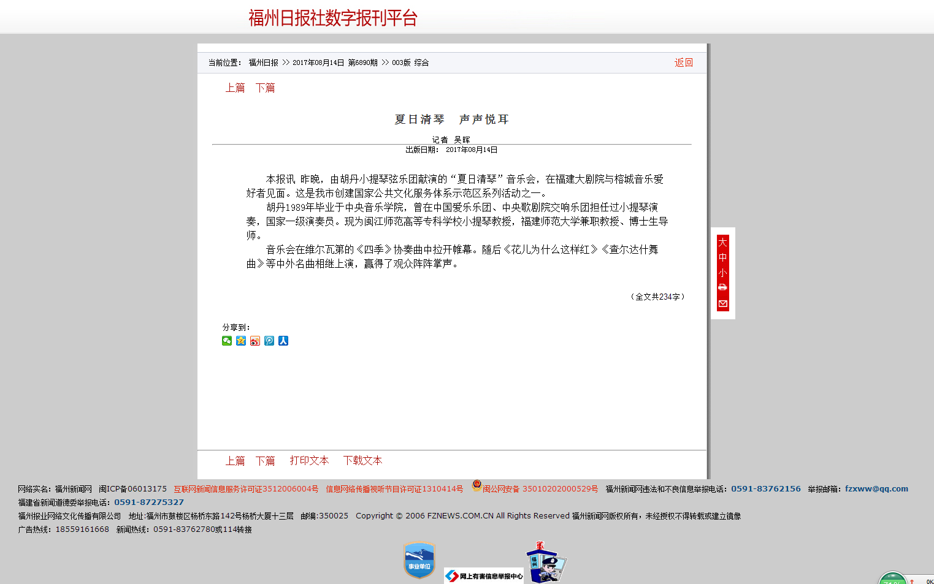Share article to WeChat
The width and height of the screenshot is (934, 584).
click(x=227, y=341)
